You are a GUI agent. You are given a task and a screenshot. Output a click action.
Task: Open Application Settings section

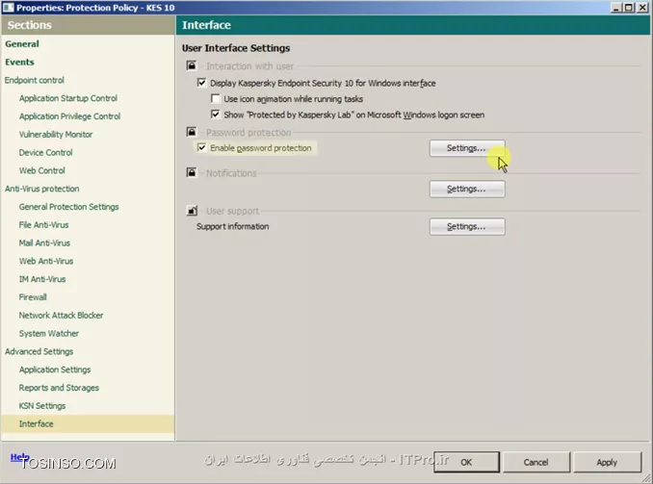click(55, 369)
